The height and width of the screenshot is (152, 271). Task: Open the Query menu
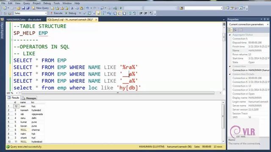tap(26, 3)
